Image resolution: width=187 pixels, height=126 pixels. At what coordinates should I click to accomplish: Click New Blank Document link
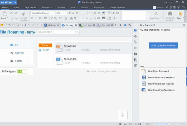(158, 71)
